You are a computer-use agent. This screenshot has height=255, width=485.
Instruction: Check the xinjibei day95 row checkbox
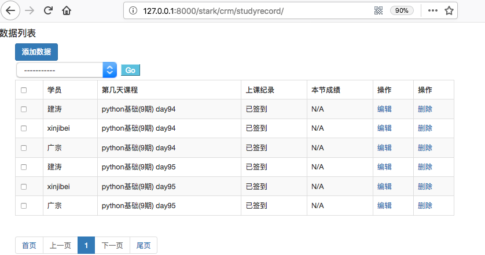tap(24, 186)
